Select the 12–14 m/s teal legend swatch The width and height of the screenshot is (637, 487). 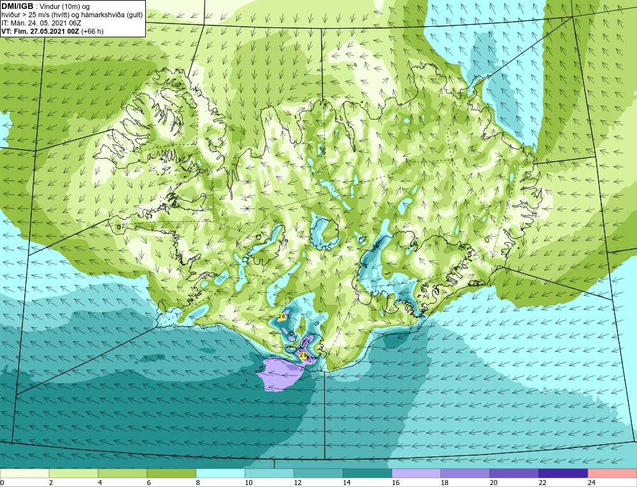point(318,473)
